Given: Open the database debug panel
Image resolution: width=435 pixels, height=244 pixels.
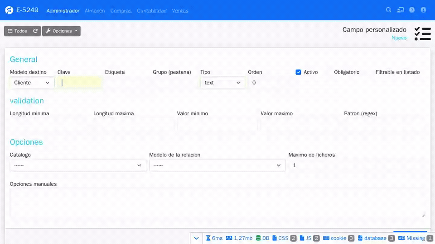Looking at the screenshot, I should pos(376,238).
